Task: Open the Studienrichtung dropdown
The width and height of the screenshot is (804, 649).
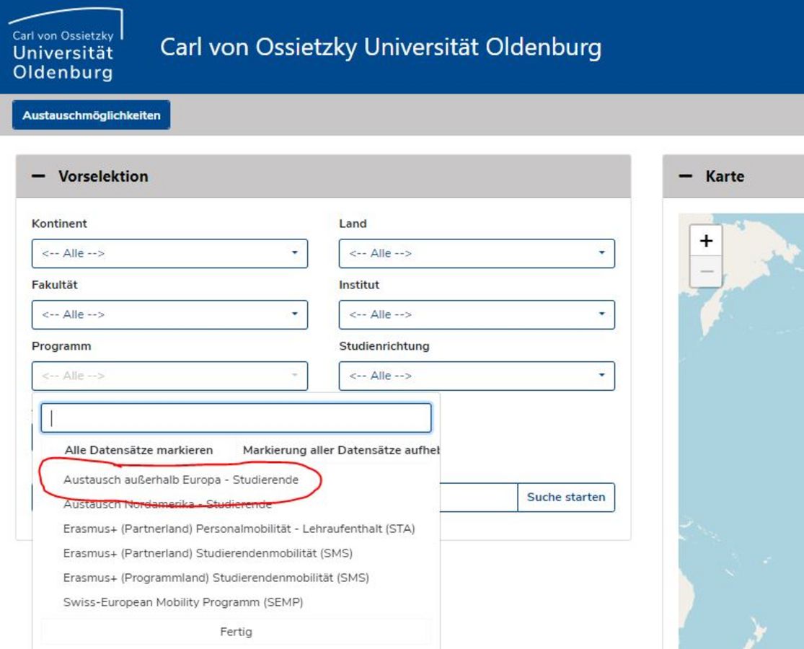Action: point(477,376)
